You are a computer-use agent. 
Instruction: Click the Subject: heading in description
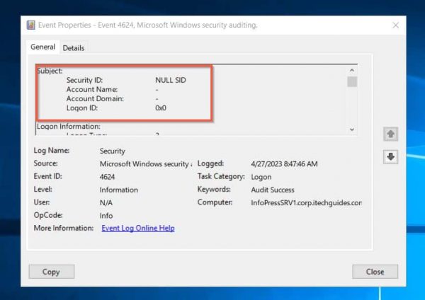[50, 71]
